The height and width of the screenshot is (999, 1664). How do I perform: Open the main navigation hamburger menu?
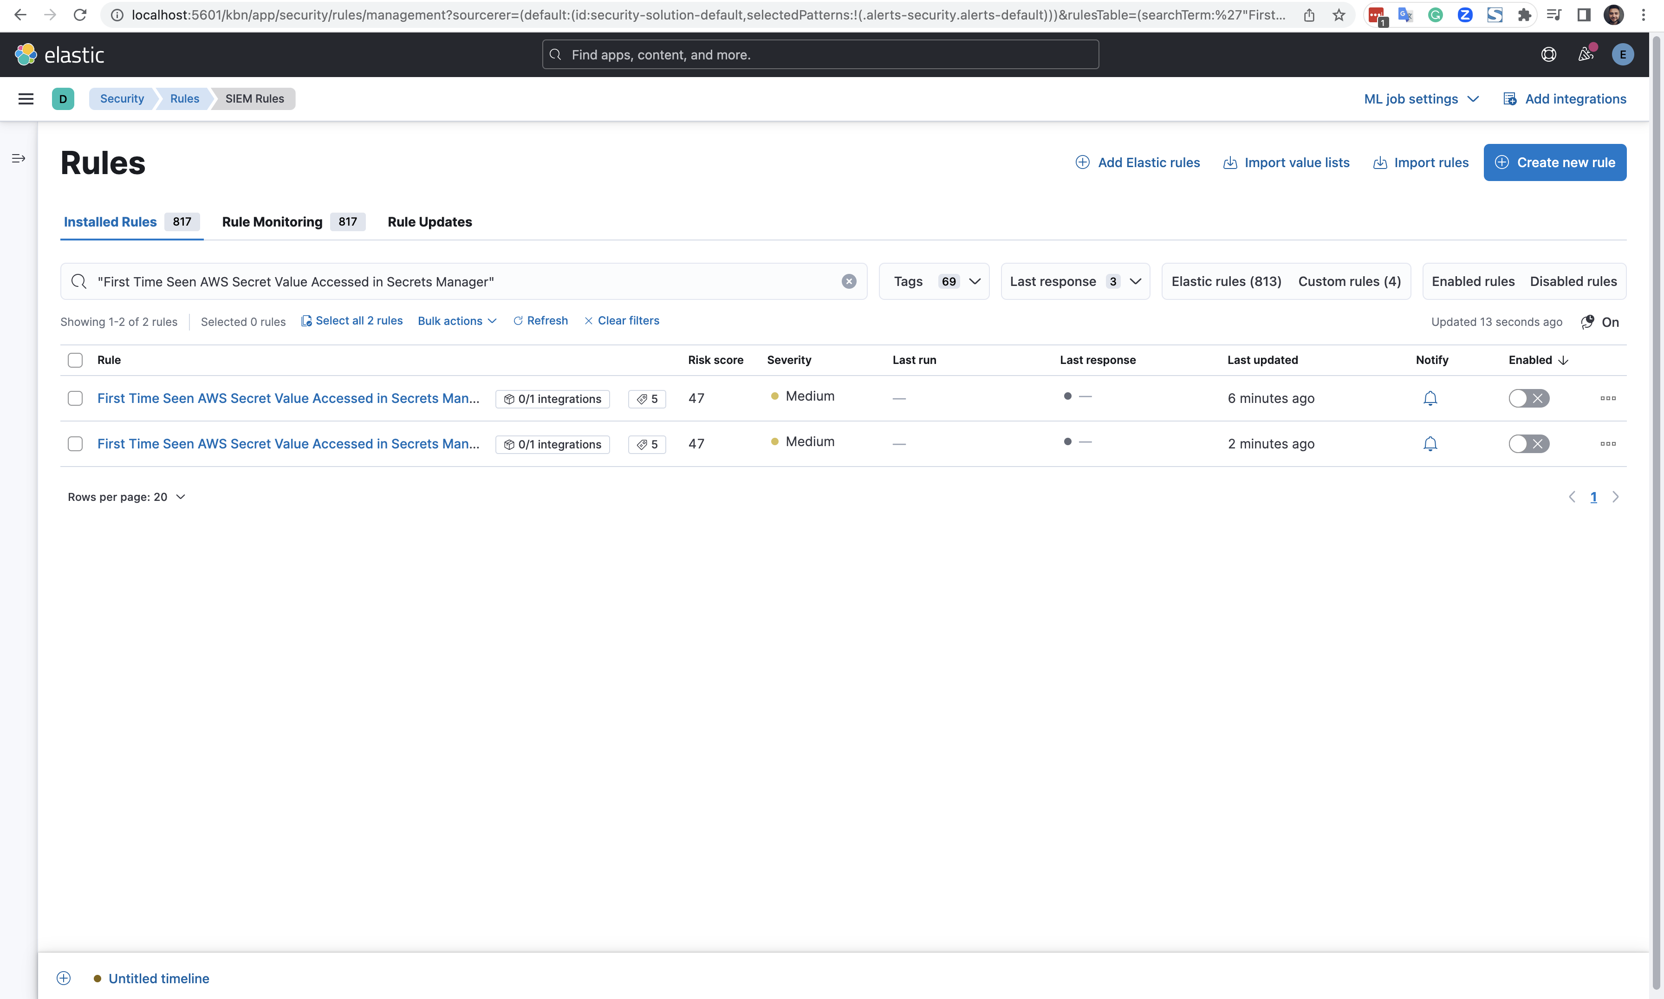[26, 99]
